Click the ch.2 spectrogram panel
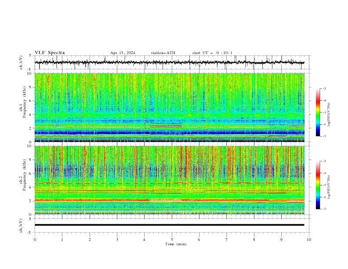348x269 pixels. (x=170, y=180)
